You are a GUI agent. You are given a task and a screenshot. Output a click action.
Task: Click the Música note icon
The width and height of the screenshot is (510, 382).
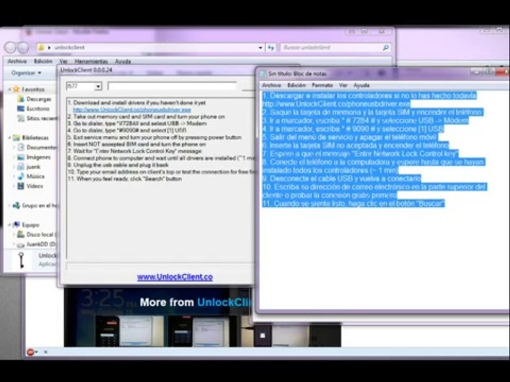tap(21, 176)
